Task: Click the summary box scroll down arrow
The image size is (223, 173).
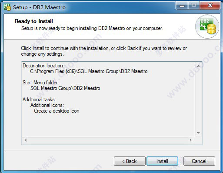Action: [198, 133]
